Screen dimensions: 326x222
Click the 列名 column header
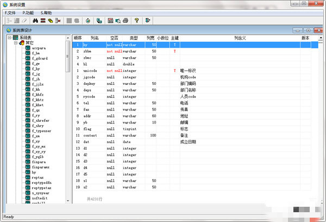[95, 38]
